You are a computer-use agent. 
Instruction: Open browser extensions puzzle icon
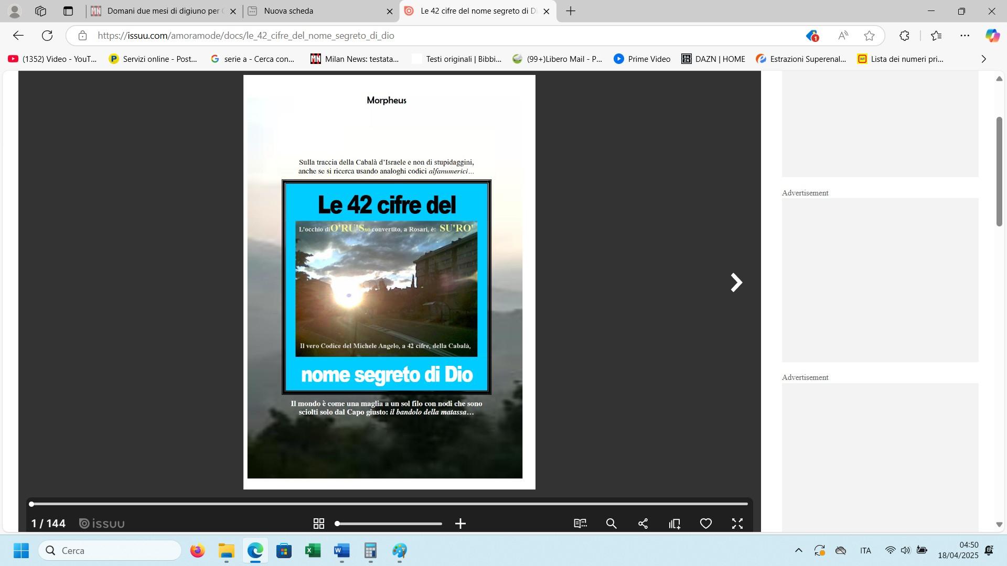pyautogui.click(x=904, y=36)
